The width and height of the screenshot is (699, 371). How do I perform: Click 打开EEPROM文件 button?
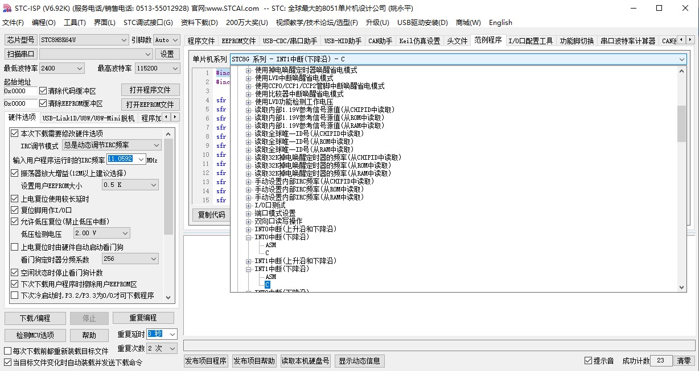(150, 105)
